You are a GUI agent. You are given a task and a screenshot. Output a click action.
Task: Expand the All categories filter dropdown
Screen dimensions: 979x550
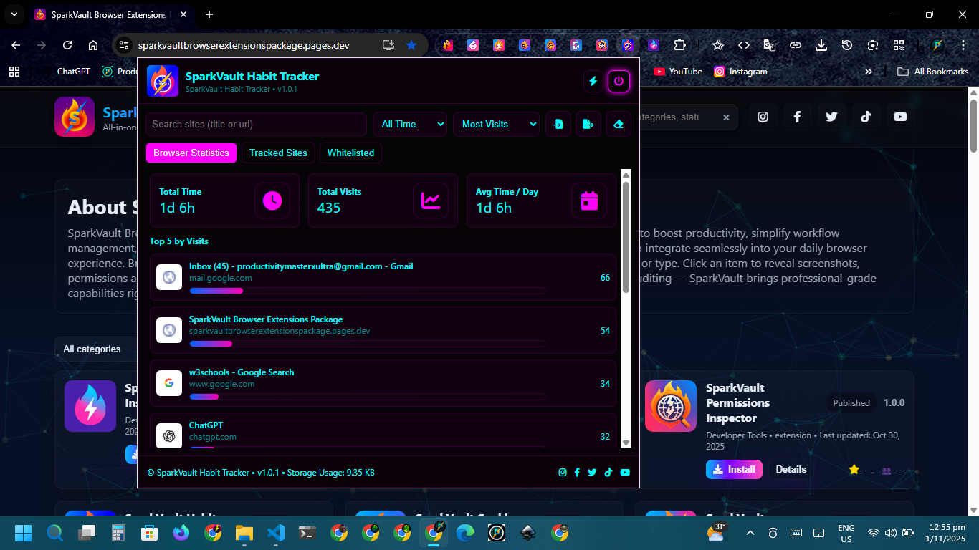pos(93,349)
